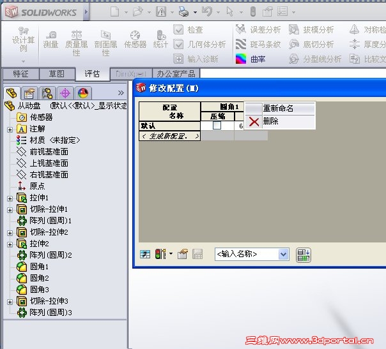Click 拔模分析 draft analysis
Screen dimensions: 386x349
311,30
